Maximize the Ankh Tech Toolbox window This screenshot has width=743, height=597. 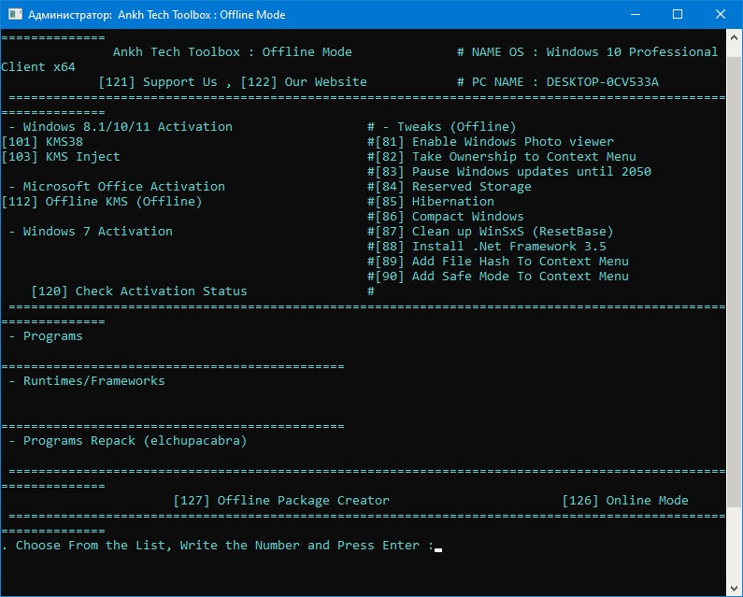tap(678, 15)
